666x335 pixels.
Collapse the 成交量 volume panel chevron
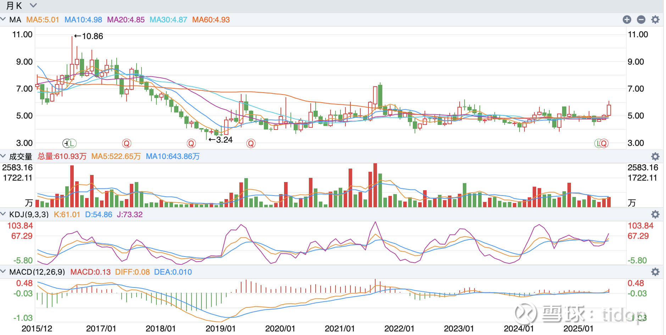pyautogui.click(x=3, y=156)
